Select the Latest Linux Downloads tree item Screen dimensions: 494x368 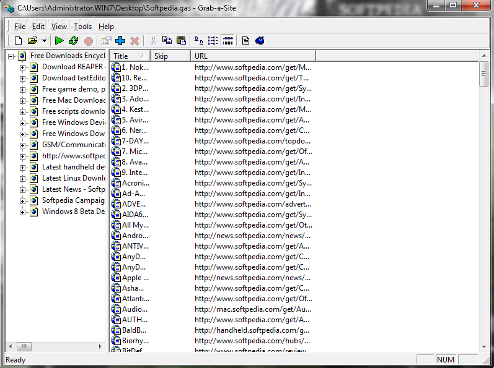[x=73, y=178]
